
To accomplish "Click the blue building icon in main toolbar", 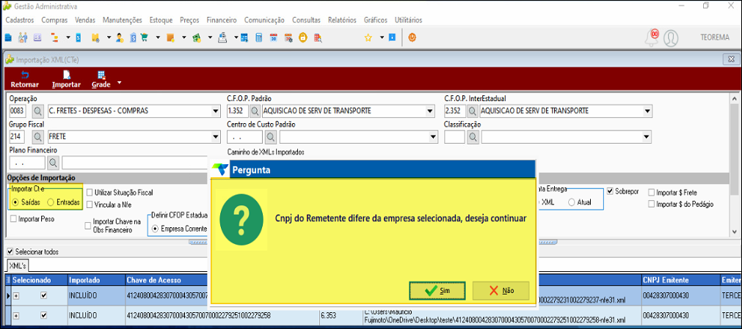I will pyautogui.click(x=8, y=38).
